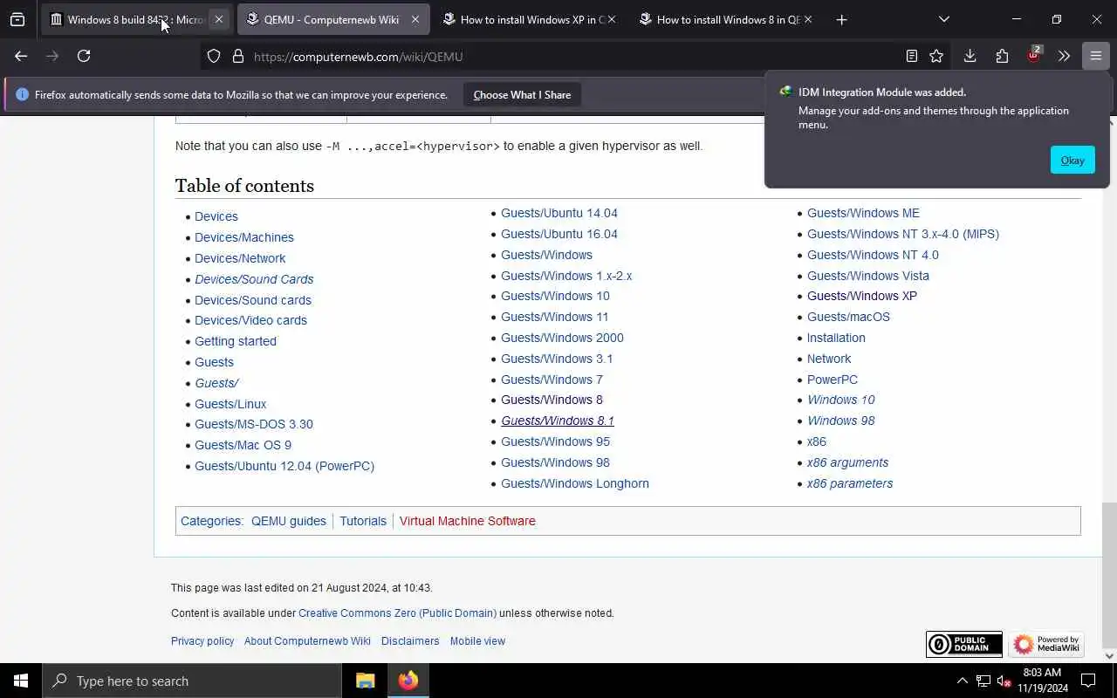The image size is (1117, 698).
Task: Open Guests/Ubuntu 14.04 link
Action: 559,213
